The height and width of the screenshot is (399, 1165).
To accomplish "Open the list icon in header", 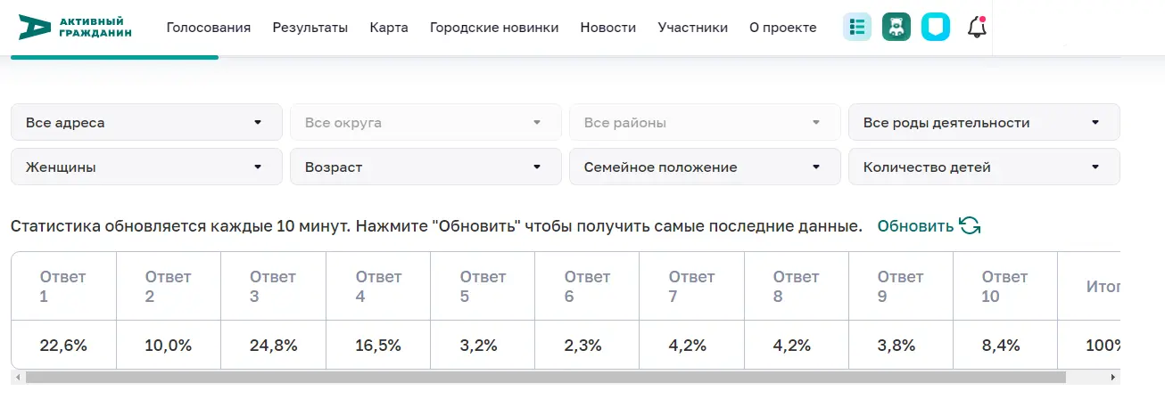I will [857, 27].
